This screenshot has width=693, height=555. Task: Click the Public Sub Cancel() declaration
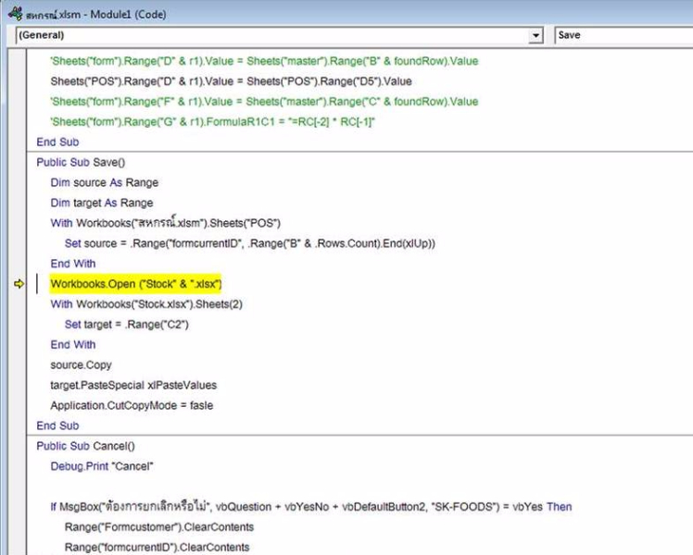click(85, 446)
